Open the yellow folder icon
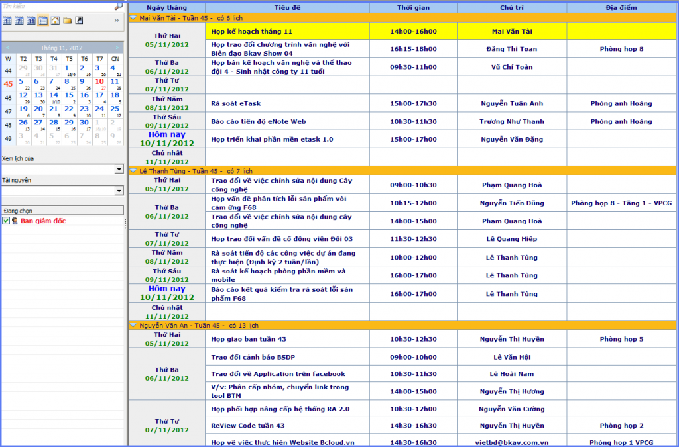This screenshot has height=447, width=679. (67, 21)
